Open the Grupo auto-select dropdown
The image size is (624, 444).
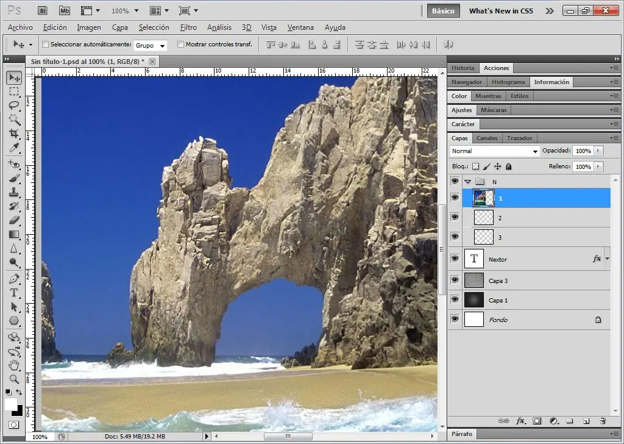coord(150,46)
